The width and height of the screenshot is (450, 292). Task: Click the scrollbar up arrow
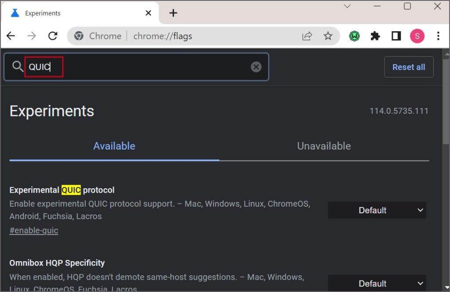[x=446, y=53]
